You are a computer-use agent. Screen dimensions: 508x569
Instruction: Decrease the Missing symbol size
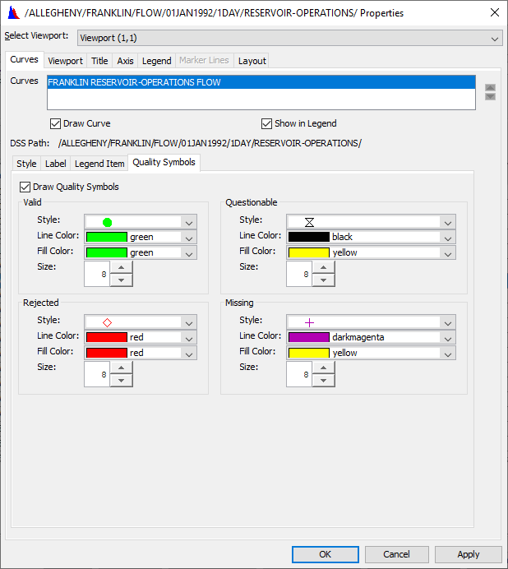[323, 381]
